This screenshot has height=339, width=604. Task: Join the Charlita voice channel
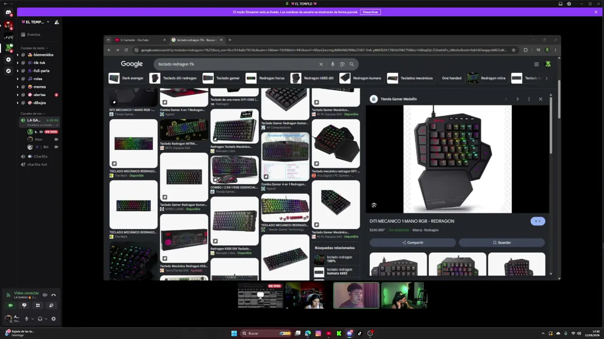point(40,156)
